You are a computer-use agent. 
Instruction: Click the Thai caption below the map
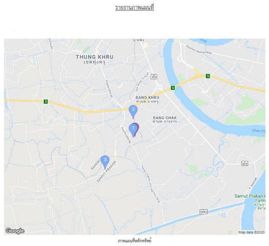134,241
